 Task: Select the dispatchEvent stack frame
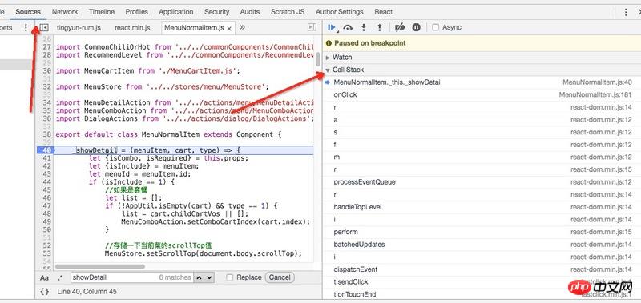(x=482, y=269)
